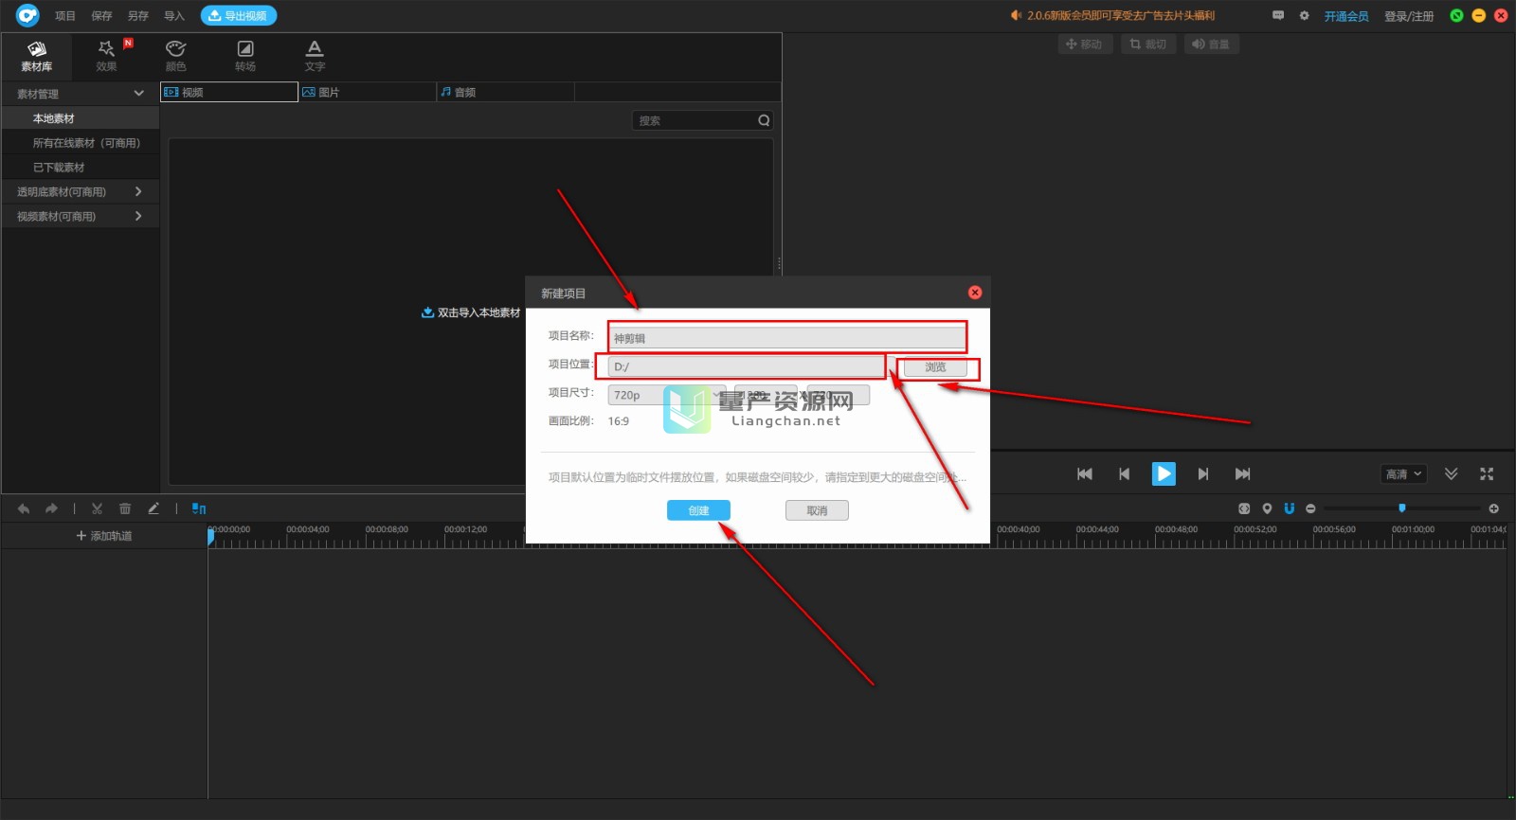This screenshot has height=820, width=1516.
Task: Switch to 视频 media tab
Action: 229,92
